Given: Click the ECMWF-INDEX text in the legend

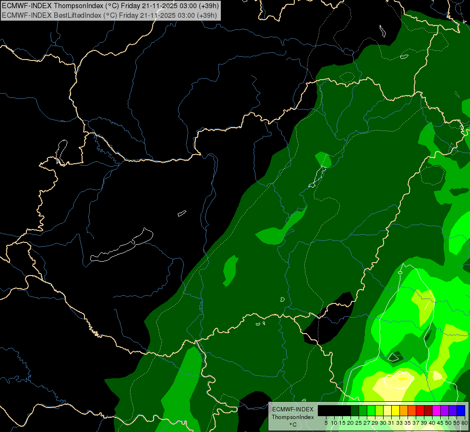Looking at the screenshot, I should coord(293,409).
